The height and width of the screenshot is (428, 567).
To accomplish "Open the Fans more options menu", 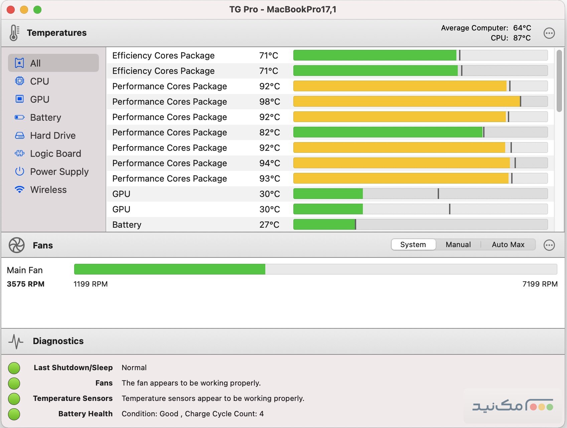I will pos(549,245).
